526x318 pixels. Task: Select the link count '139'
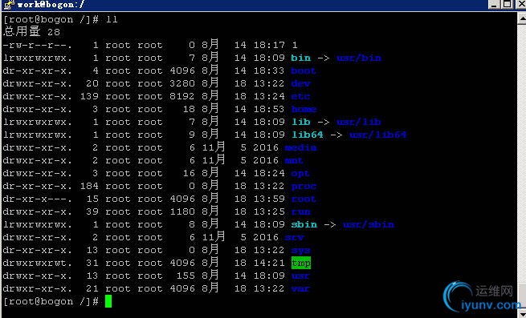click(x=89, y=96)
